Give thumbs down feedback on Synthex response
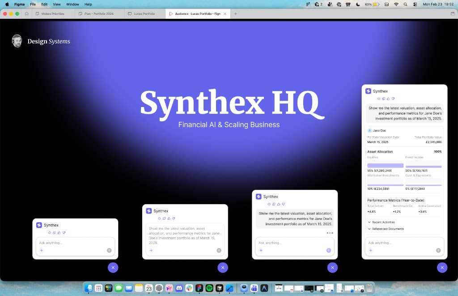Image resolution: width=458 pixels, height=296 pixels. click(393, 98)
